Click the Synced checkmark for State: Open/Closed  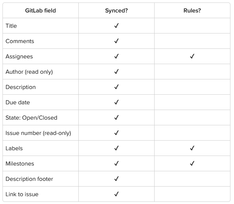116,117
